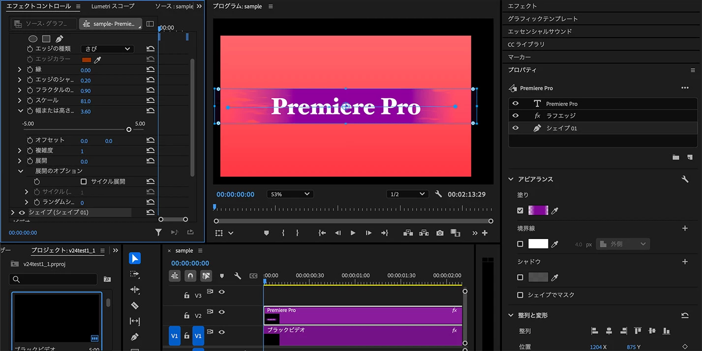
Task: Open the CC ライブラリ panel
Action: click(x=526, y=44)
